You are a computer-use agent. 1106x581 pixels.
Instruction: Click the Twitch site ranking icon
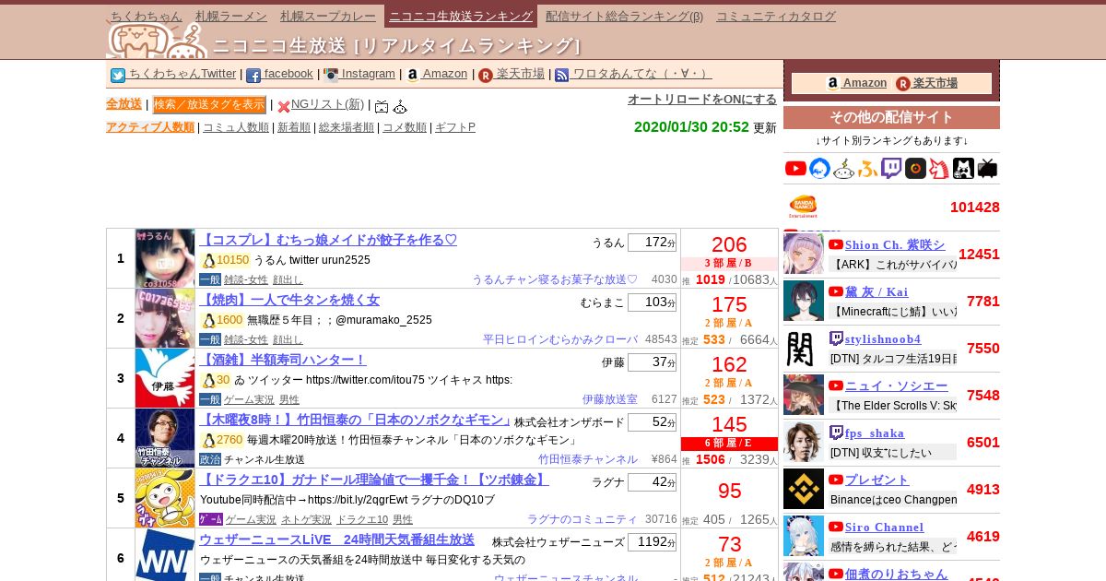[891, 168]
